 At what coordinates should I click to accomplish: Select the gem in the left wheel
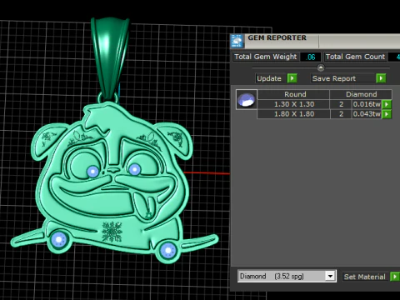59,239
